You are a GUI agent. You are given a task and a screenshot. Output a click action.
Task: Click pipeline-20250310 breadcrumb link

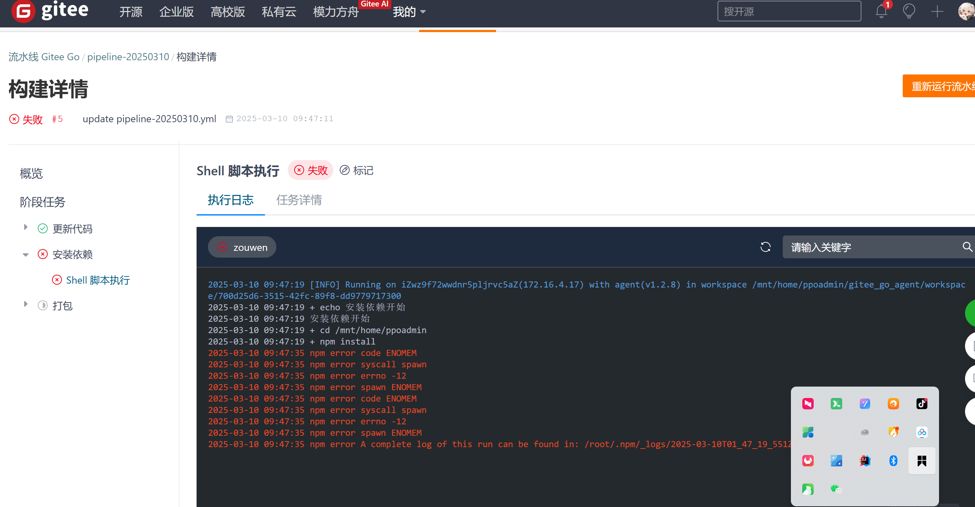coord(128,57)
